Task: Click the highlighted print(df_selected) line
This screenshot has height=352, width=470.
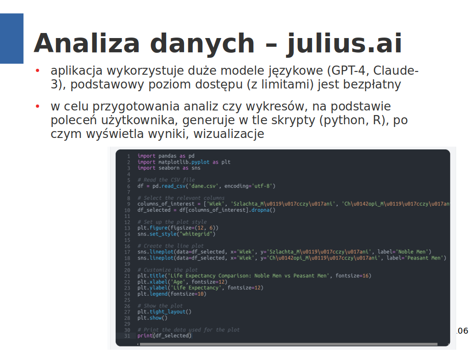Action: coord(164,335)
